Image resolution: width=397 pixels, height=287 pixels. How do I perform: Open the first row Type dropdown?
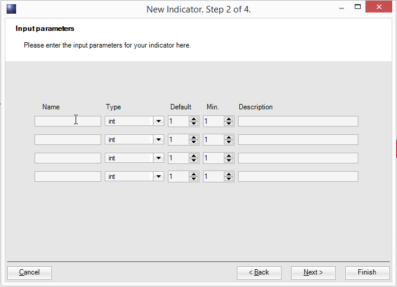158,121
